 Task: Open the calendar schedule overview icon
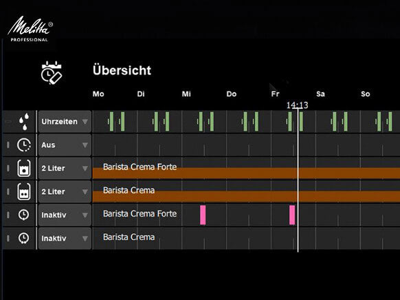[52, 73]
